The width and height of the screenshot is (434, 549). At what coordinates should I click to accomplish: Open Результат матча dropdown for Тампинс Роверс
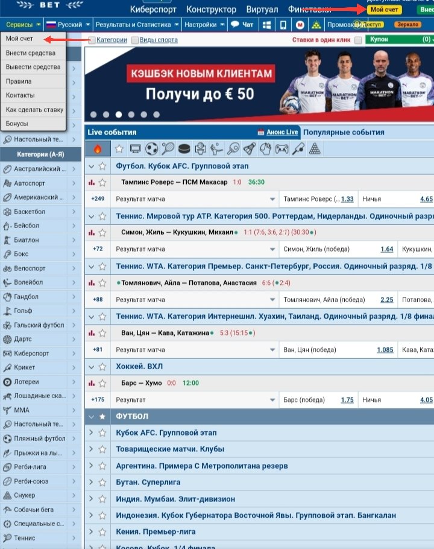[195, 199]
